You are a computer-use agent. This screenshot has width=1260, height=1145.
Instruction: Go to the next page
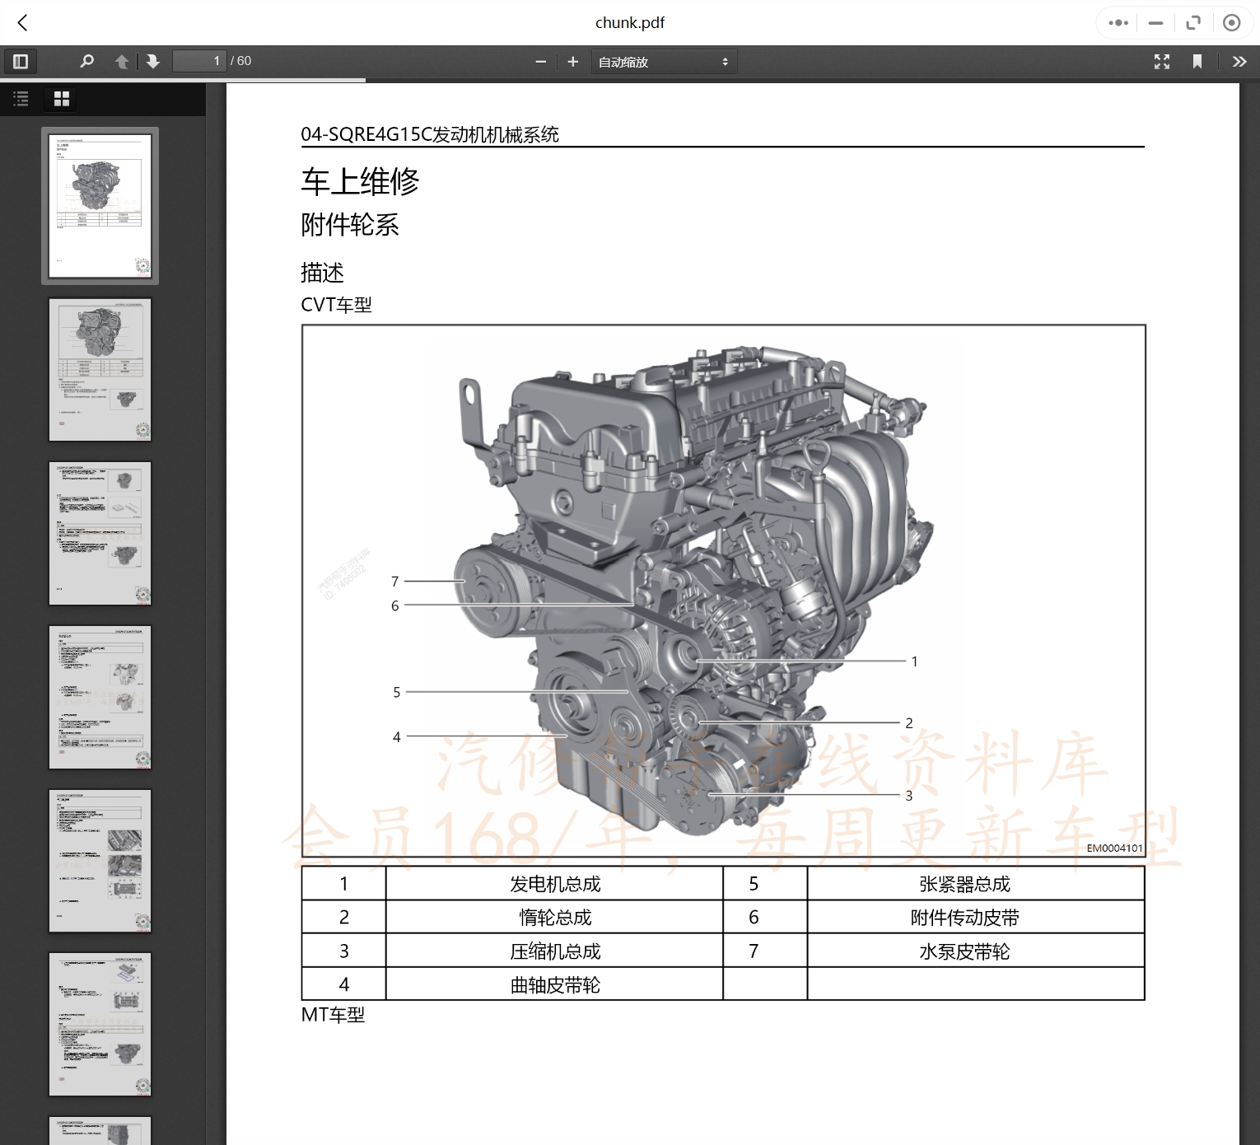coord(153,61)
